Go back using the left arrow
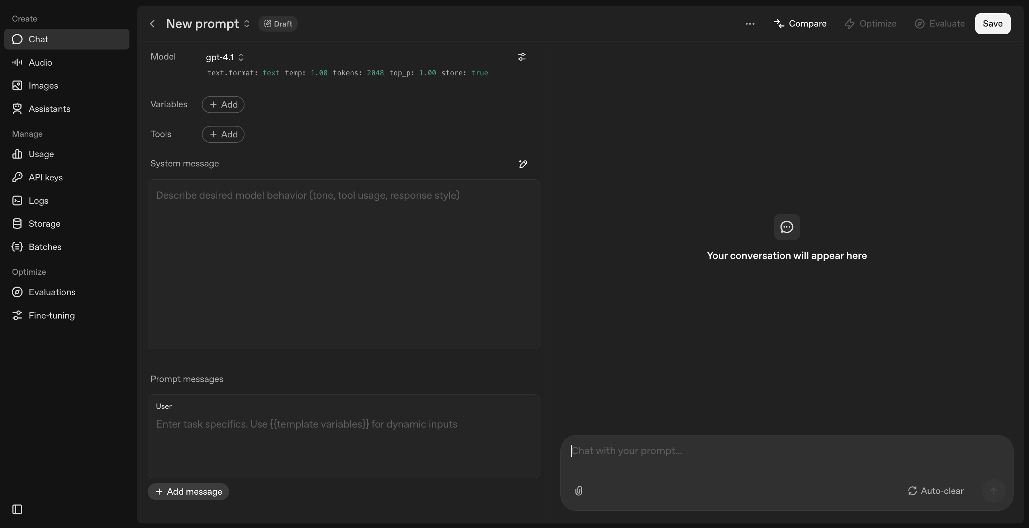The image size is (1029, 528). 152,24
